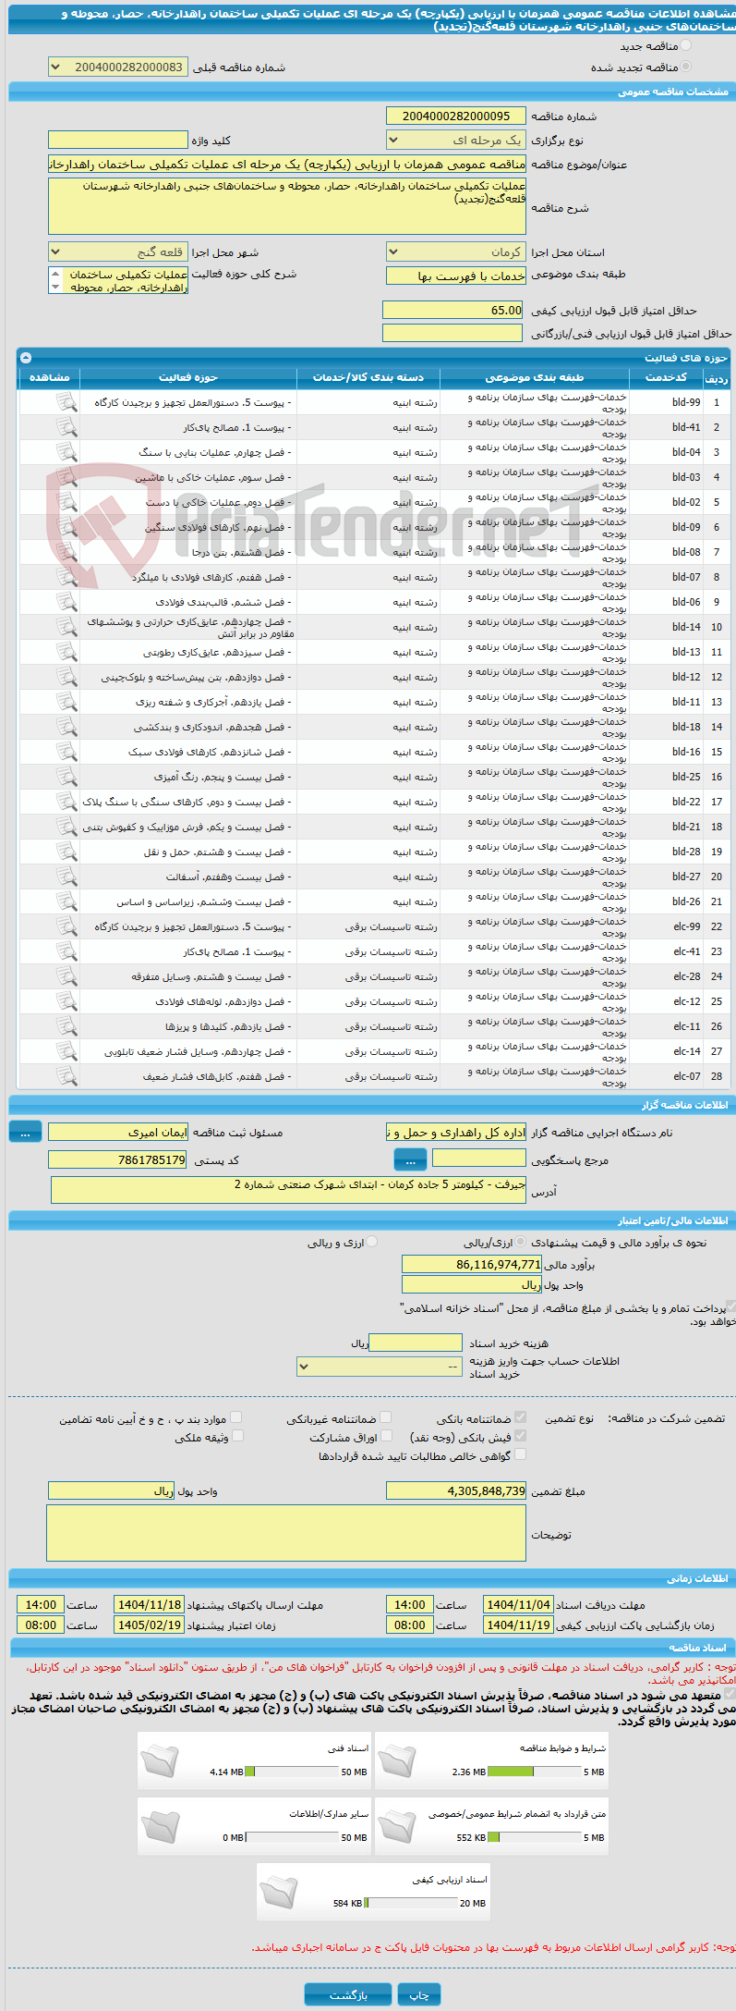
Task: Open the شماره مناقصه قبلی dropdown
Action: pos(118,67)
